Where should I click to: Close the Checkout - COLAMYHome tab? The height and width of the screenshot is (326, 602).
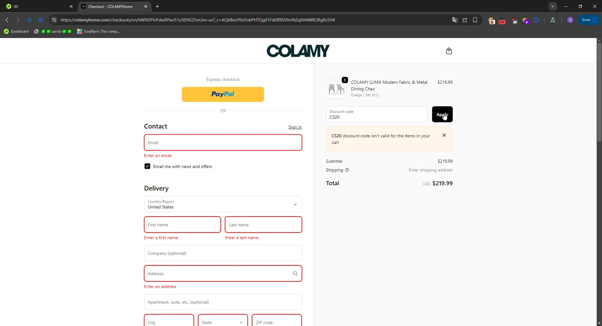coord(146,6)
